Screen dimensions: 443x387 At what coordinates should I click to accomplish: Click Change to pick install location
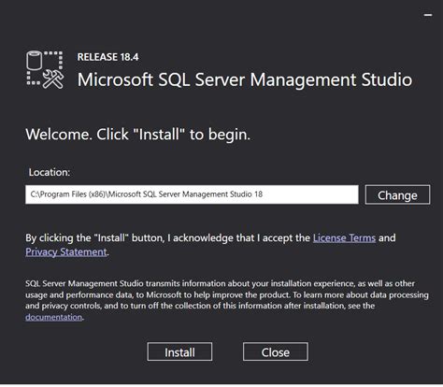point(397,194)
